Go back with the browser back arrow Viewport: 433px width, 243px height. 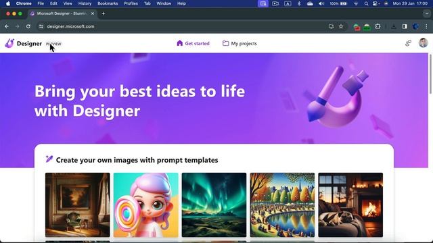(x=7, y=26)
